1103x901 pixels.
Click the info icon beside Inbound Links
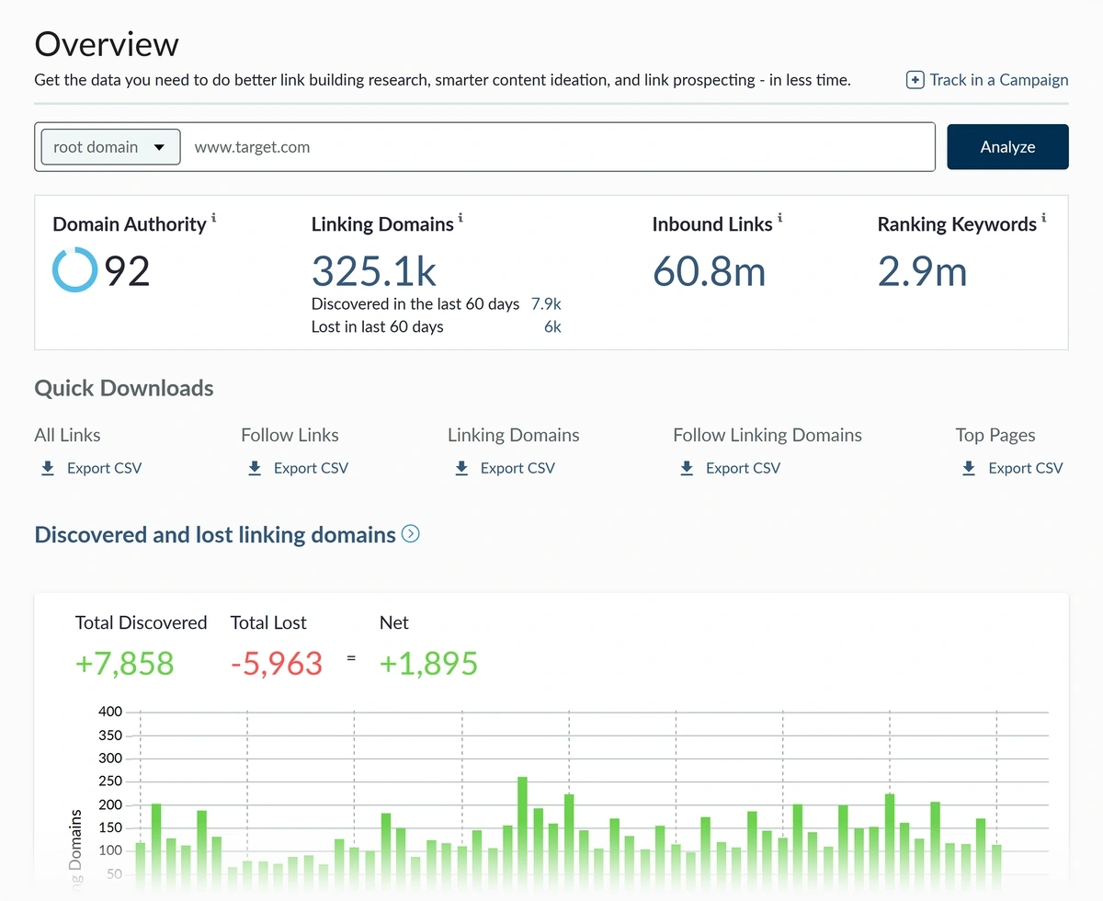(780, 217)
